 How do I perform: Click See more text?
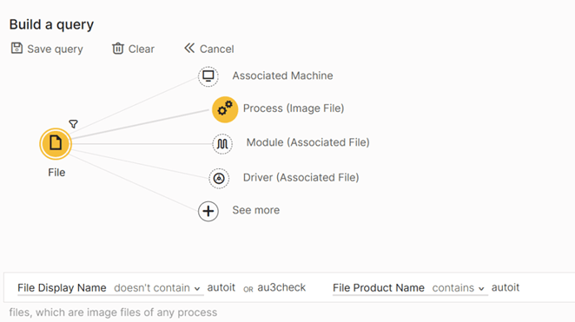[x=256, y=210]
